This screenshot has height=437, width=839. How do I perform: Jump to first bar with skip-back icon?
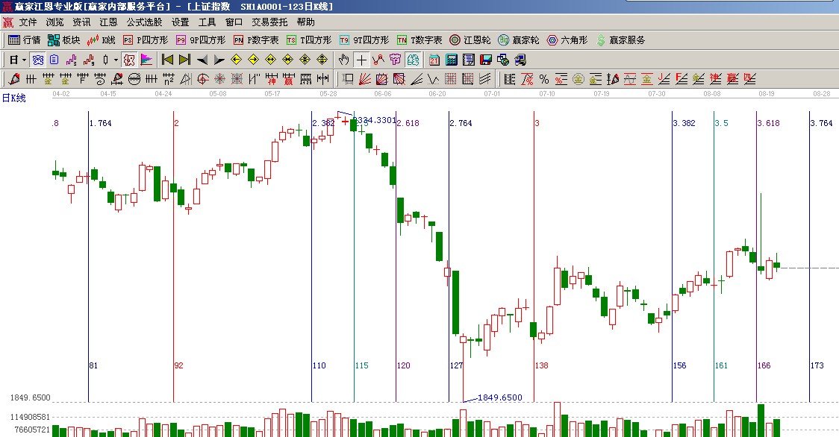[x=167, y=60]
